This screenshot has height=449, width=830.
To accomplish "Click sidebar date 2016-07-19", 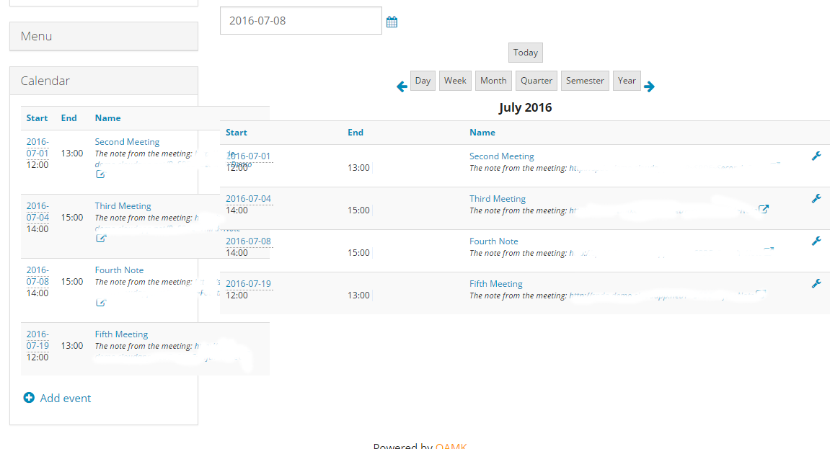I will pos(37,339).
